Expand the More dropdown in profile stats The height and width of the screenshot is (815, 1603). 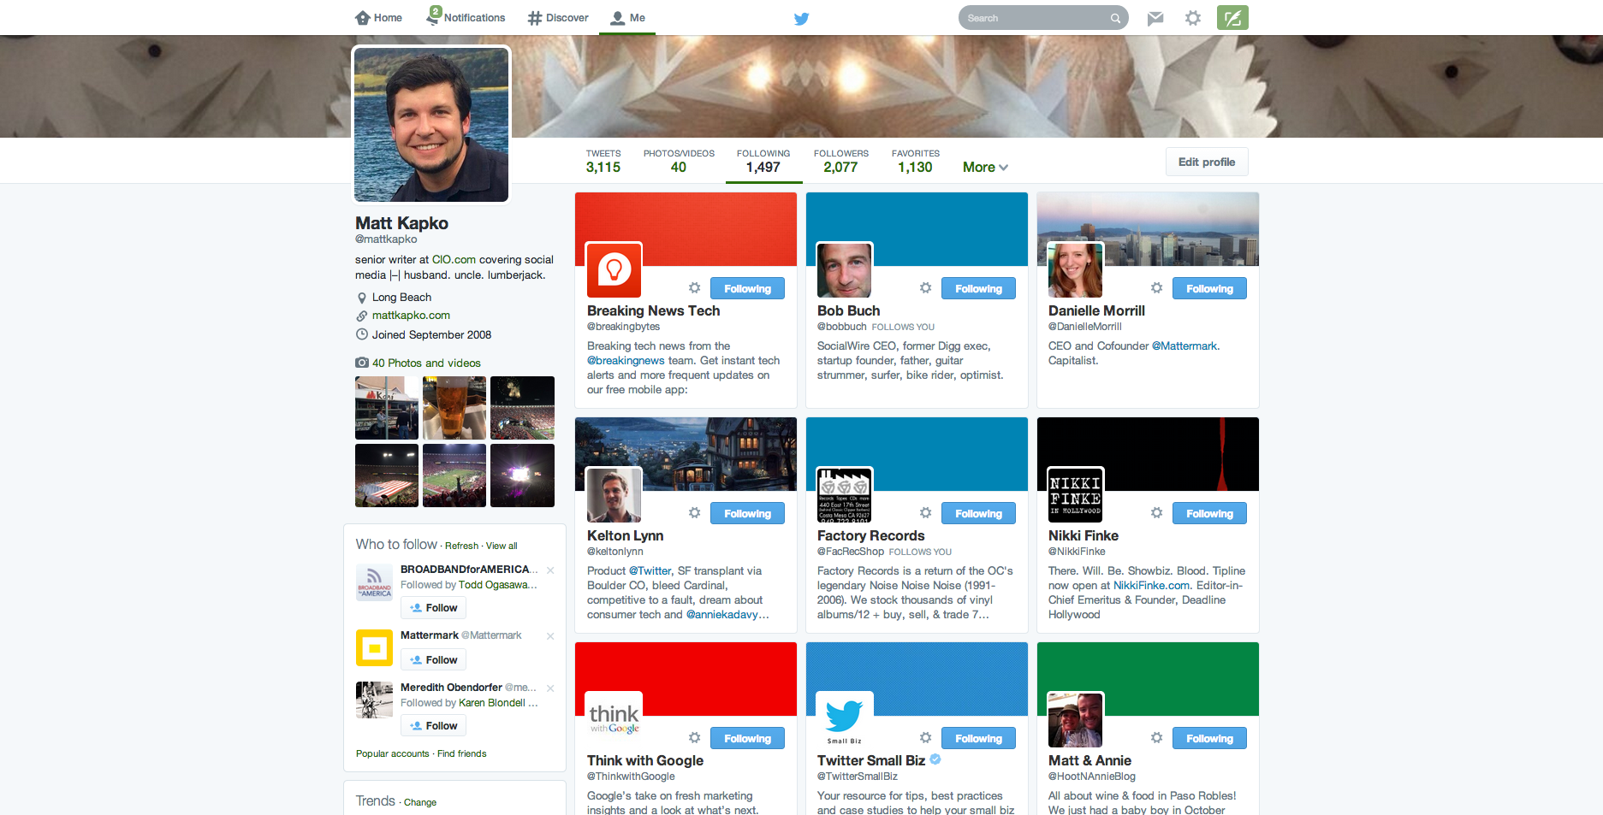click(985, 168)
